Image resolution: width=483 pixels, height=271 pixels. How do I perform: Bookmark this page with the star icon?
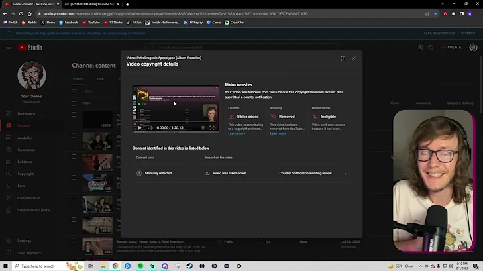435,14
